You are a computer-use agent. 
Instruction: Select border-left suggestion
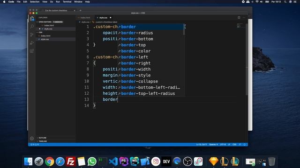point(150,57)
